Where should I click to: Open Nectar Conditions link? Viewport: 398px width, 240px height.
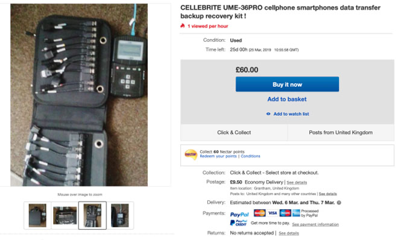(250, 156)
